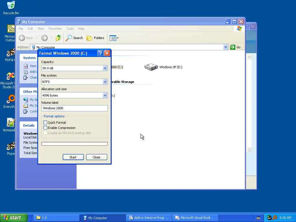Switch to Microsoft Visual Studio taskbar button
The width and height of the screenshot is (296, 222).
pos(195,218)
